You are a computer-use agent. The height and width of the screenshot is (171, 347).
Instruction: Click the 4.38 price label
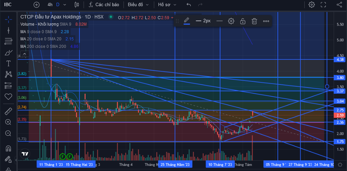click(x=340, y=60)
